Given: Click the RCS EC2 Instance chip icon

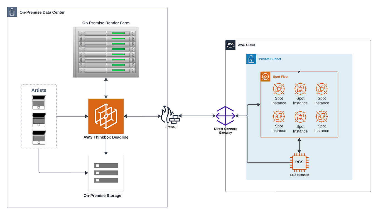Looking at the screenshot, I should click(x=299, y=162).
